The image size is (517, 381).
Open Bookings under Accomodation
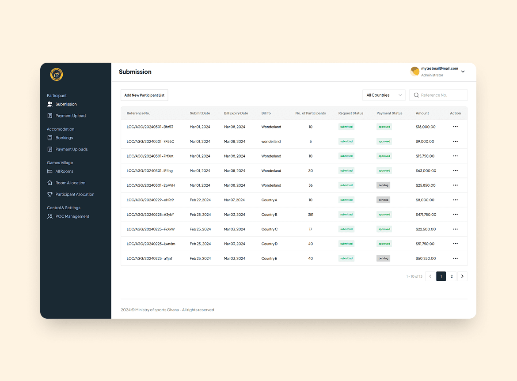(50, 138)
